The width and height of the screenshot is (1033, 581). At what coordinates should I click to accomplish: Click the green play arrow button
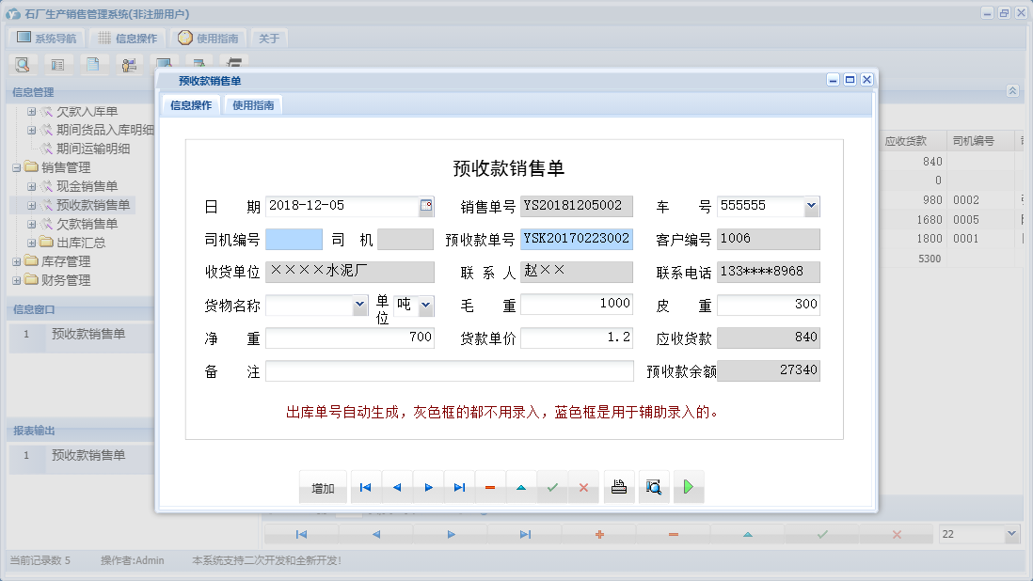click(x=689, y=488)
